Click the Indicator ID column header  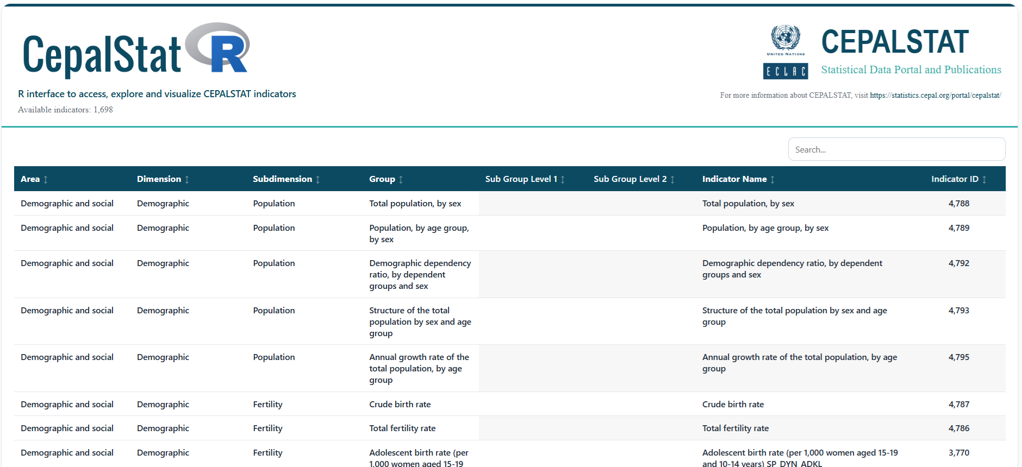click(x=959, y=179)
